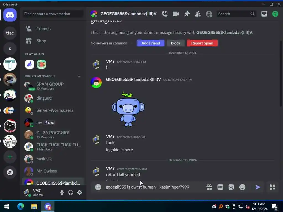This screenshot has width=283, height=212.
Task: Open the OBS logo server with Santa hat
Action: 10,126
